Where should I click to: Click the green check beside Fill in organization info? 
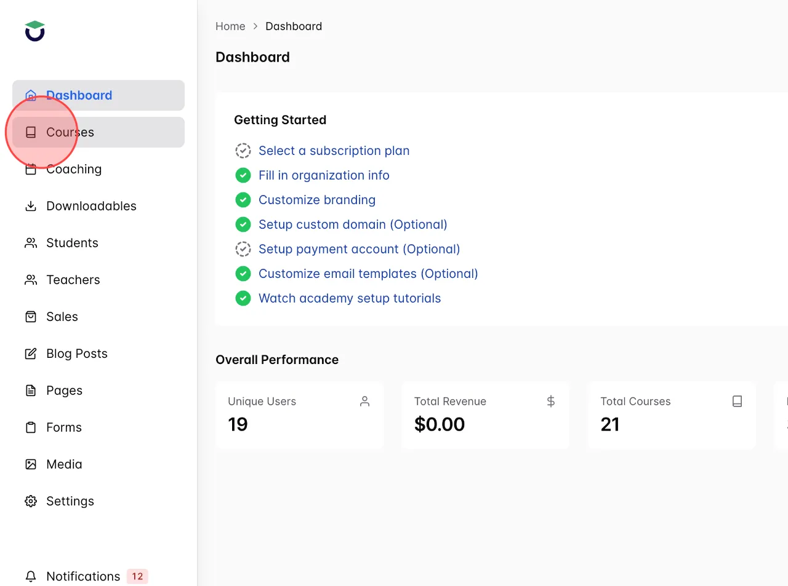(x=243, y=175)
